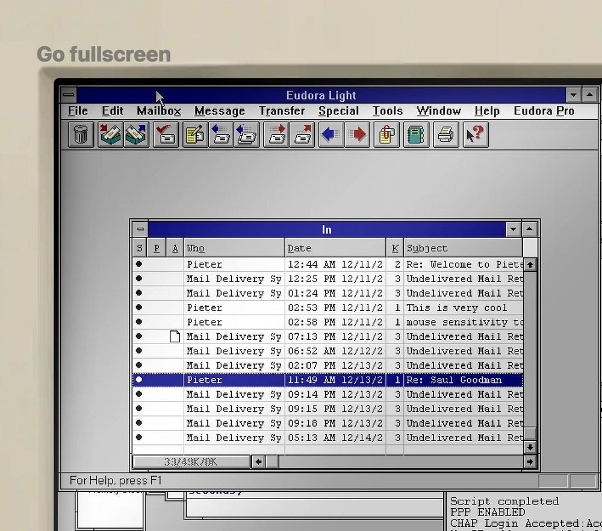The height and width of the screenshot is (531, 602).
Task: Click the horizontal scrollbar right arrow
Action: (530, 462)
